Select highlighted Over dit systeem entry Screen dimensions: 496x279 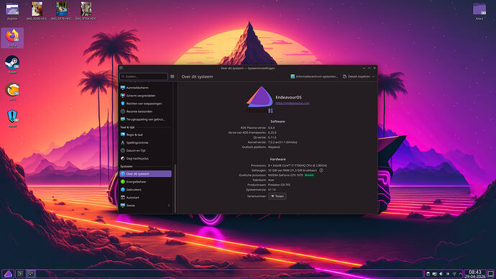pos(145,174)
